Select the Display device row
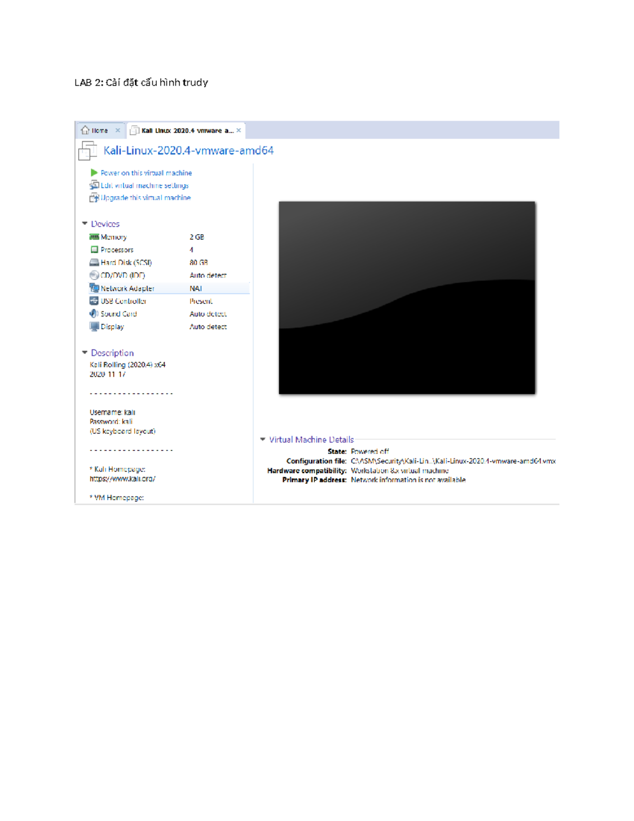634x821 pixels. 169,327
